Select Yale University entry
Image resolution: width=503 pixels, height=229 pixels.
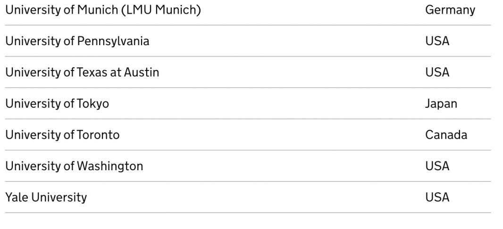click(x=46, y=197)
